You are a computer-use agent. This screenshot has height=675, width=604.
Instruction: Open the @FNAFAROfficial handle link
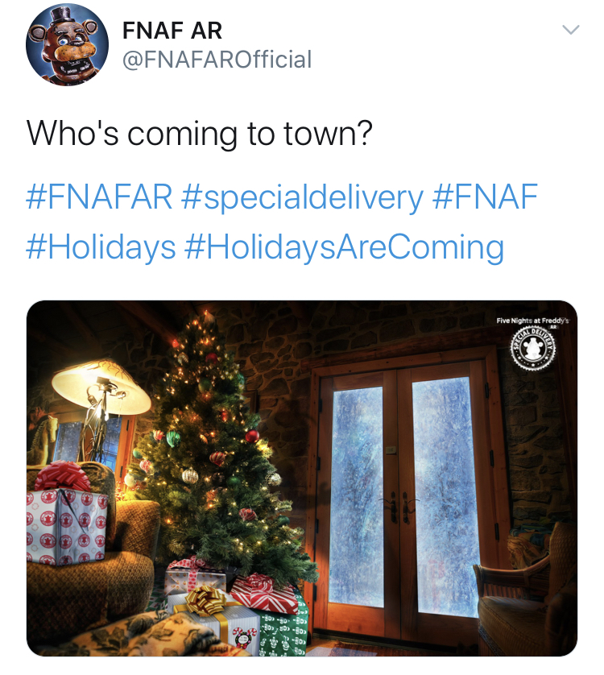pos(216,59)
